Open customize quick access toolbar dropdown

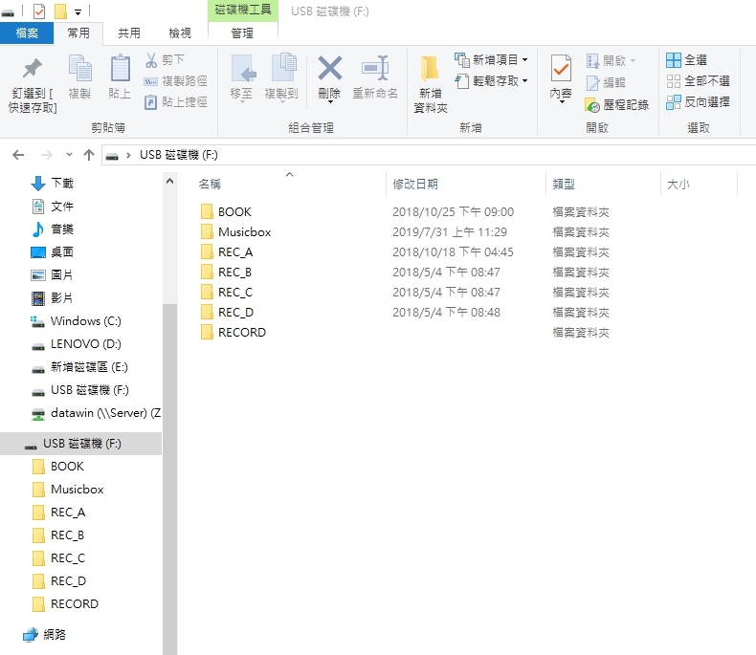click(78, 12)
